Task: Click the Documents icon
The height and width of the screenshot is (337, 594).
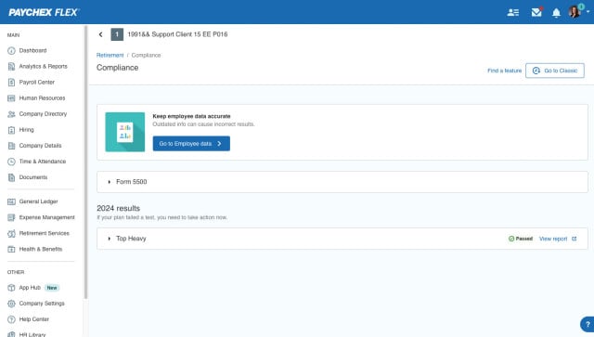Action: (11, 177)
